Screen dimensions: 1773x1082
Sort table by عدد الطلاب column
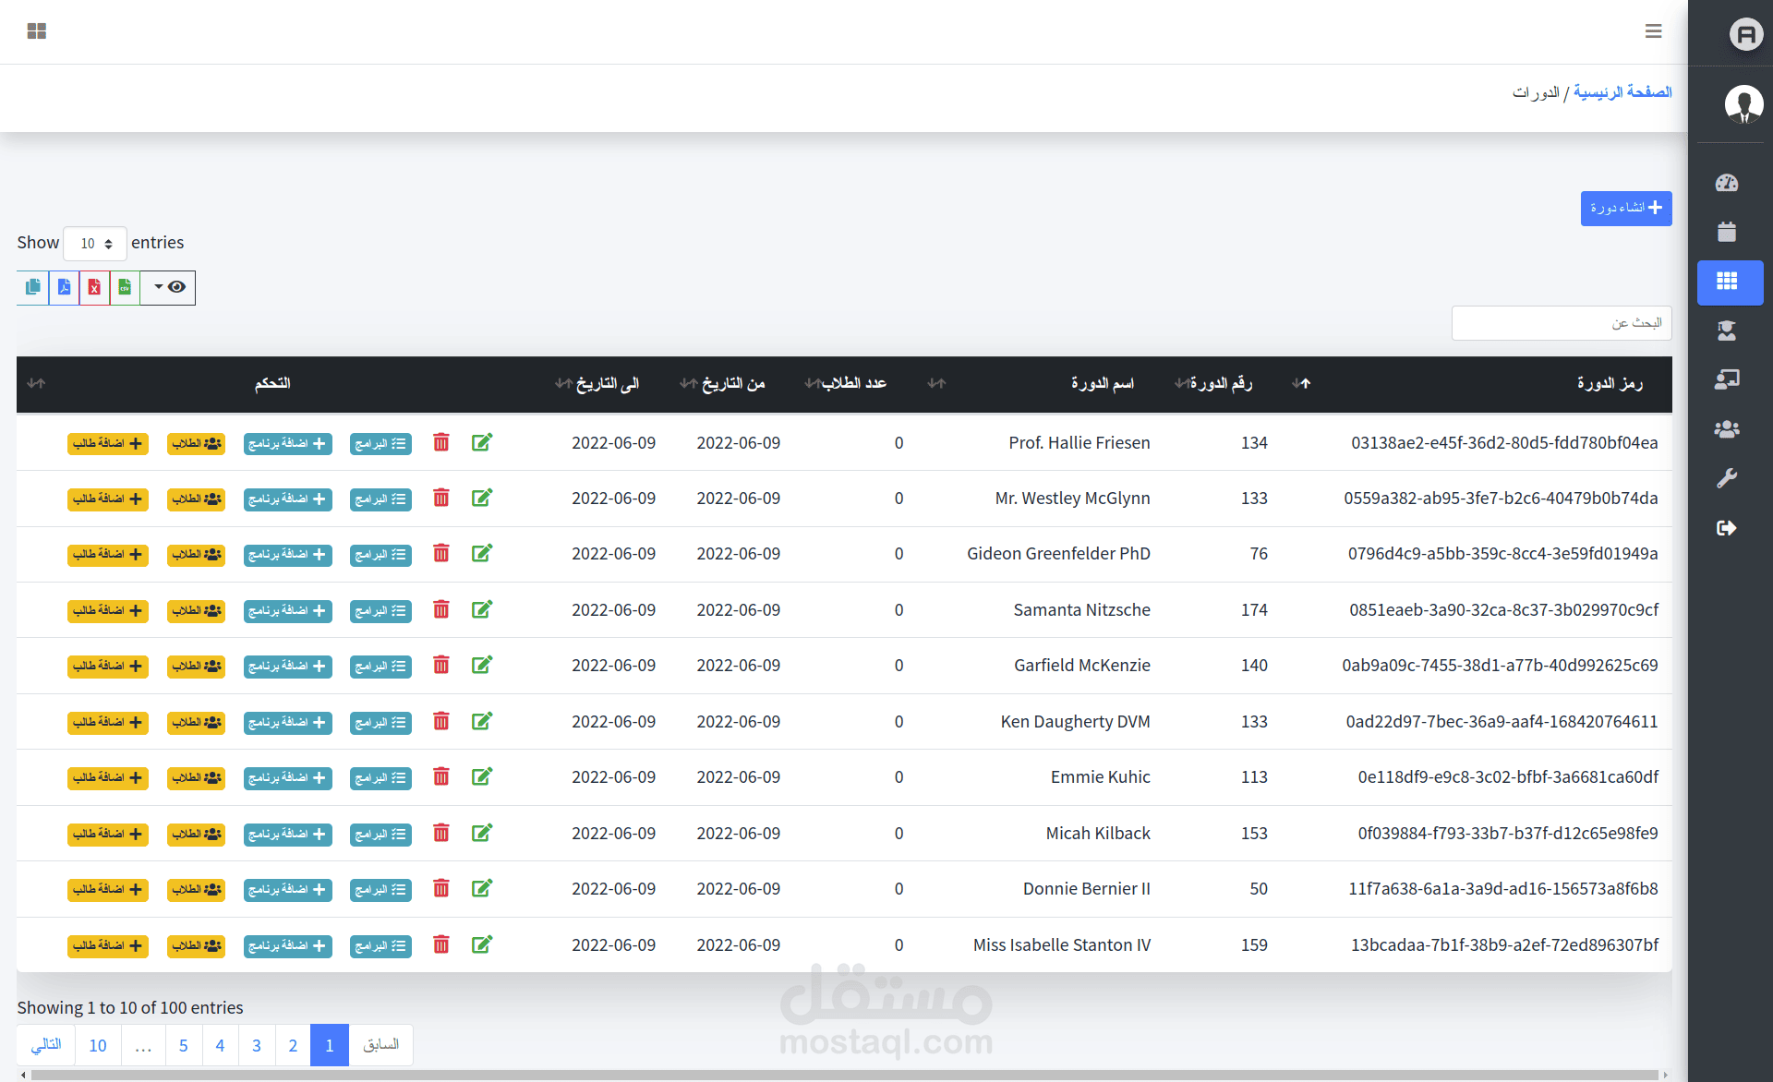pyautogui.click(x=846, y=383)
